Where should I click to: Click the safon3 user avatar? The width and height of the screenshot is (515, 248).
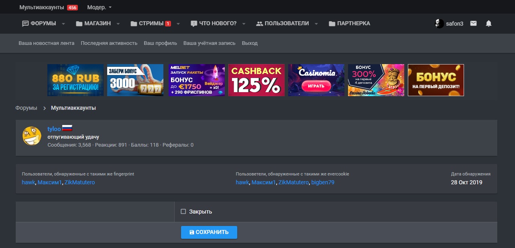coord(440,24)
